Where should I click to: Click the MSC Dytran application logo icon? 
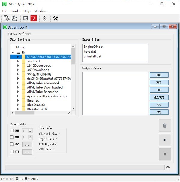point(4,4)
